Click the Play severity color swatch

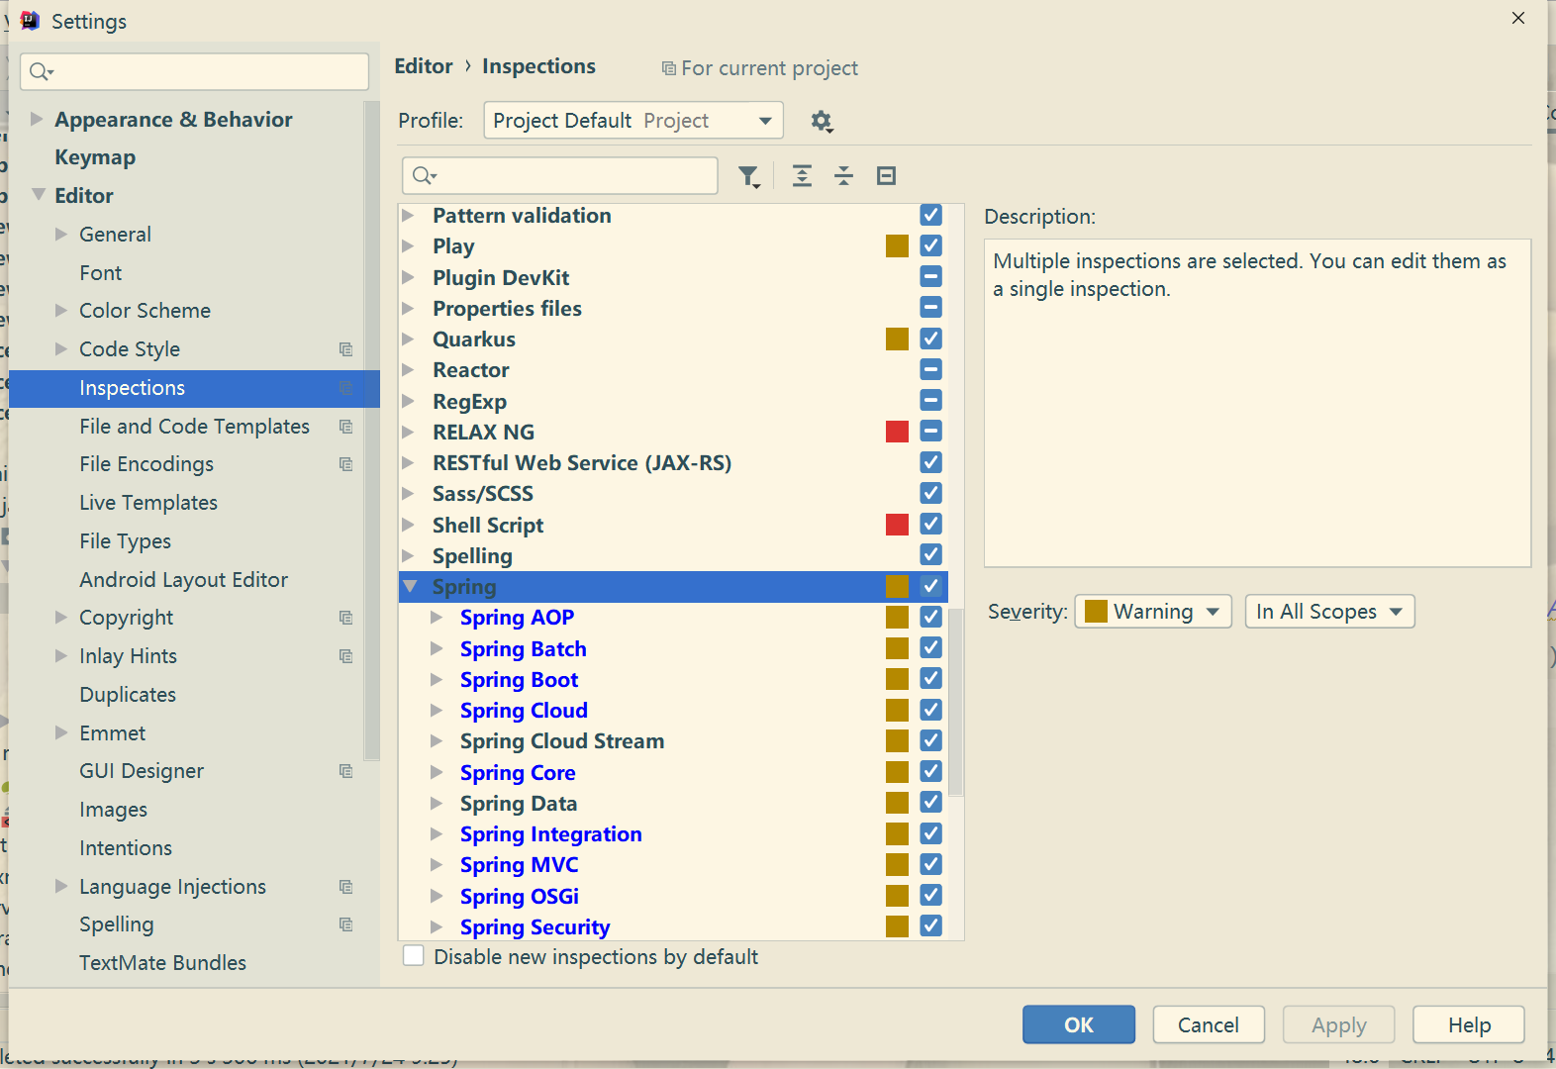pos(898,245)
